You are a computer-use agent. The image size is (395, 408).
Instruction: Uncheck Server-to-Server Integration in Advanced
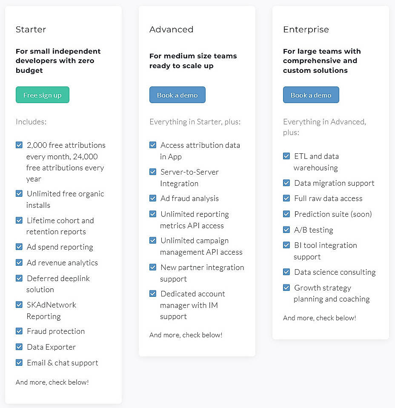153,172
